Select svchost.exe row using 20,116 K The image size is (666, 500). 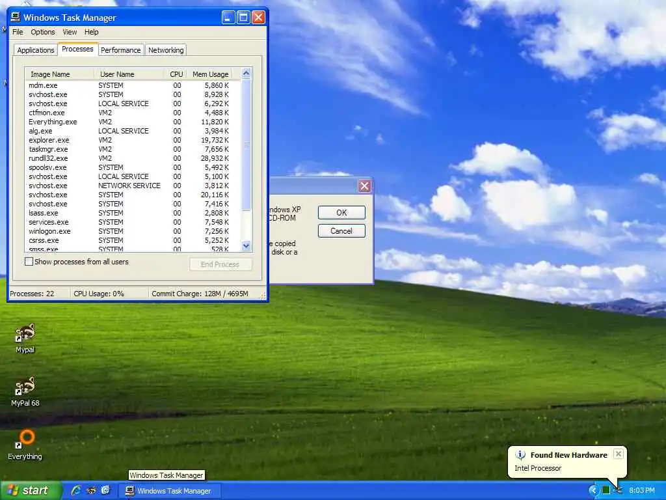point(132,195)
